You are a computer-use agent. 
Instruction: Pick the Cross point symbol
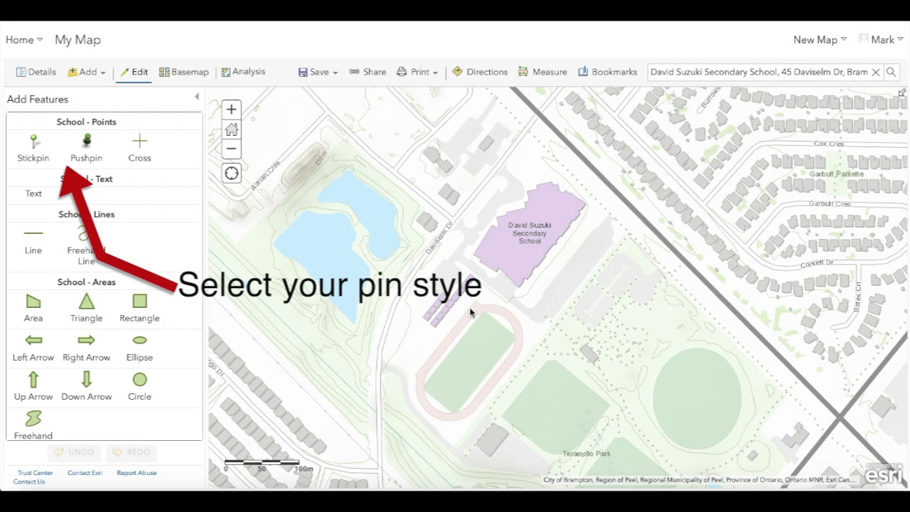[x=139, y=148]
